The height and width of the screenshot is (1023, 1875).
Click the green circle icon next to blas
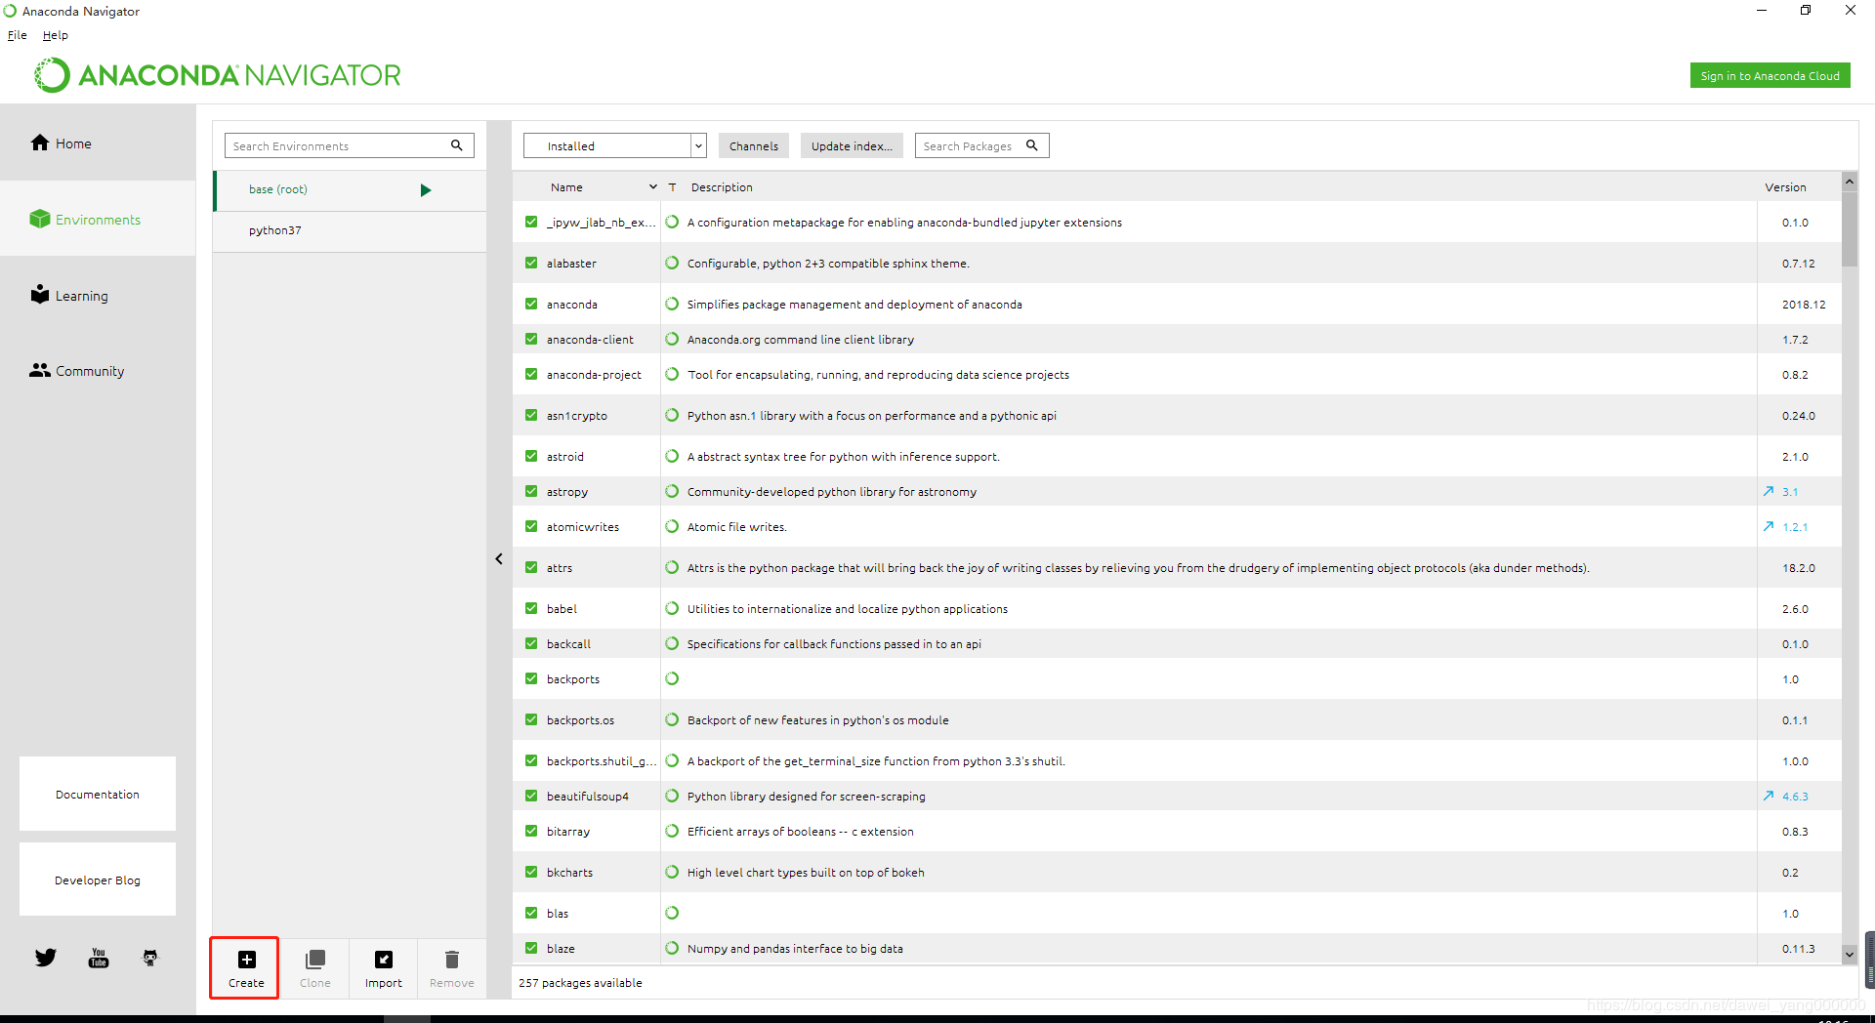click(672, 913)
